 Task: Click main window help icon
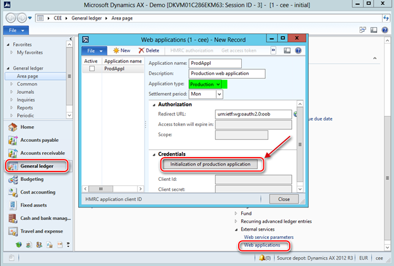385,30
